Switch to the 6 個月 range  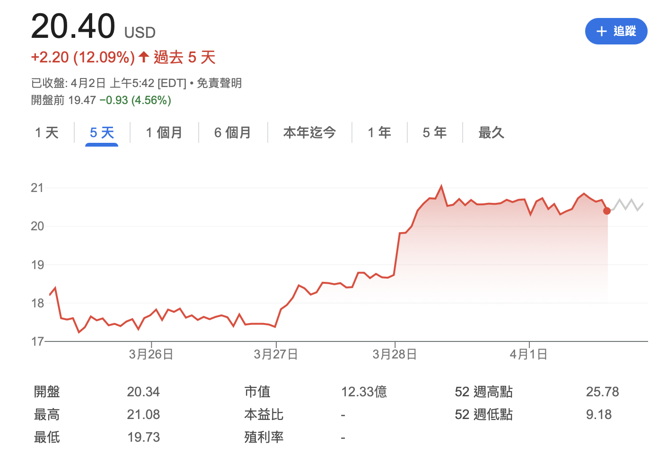pyautogui.click(x=232, y=132)
